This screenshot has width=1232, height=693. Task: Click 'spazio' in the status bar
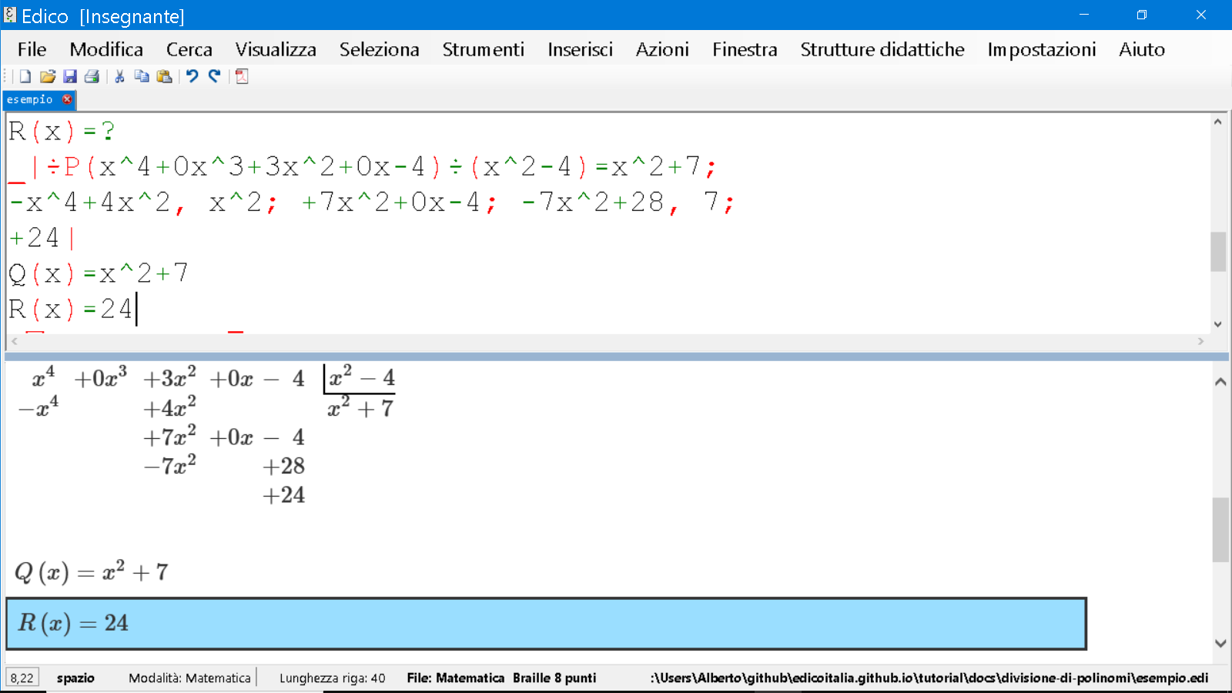pyautogui.click(x=75, y=678)
